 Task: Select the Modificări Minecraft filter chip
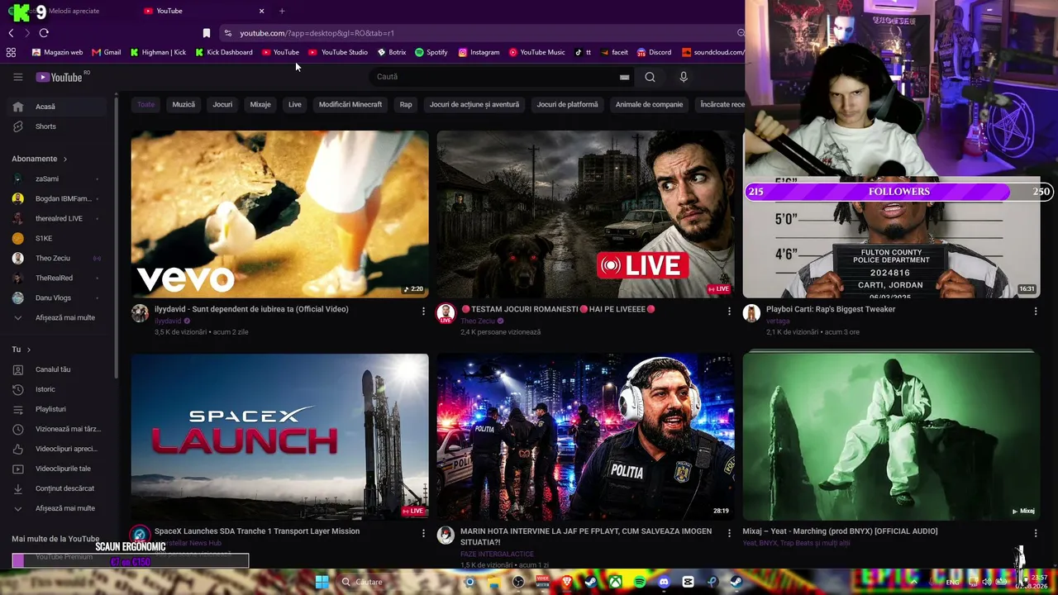click(350, 105)
